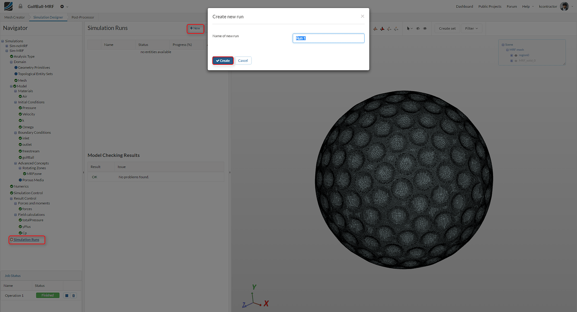Click the open eye show-all icon
This screenshot has height=312, width=577.
point(425,28)
